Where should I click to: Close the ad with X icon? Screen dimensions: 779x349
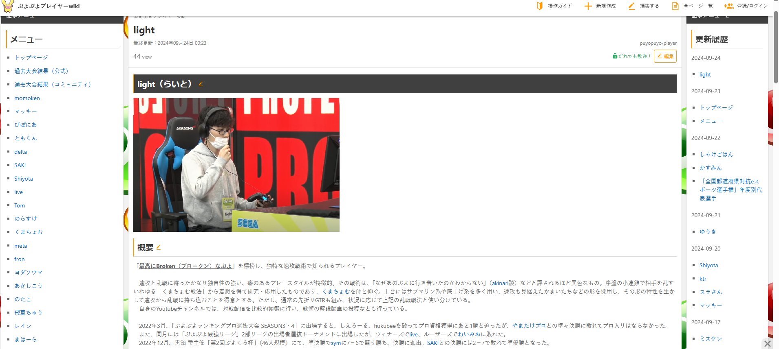click(x=768, y=344)
